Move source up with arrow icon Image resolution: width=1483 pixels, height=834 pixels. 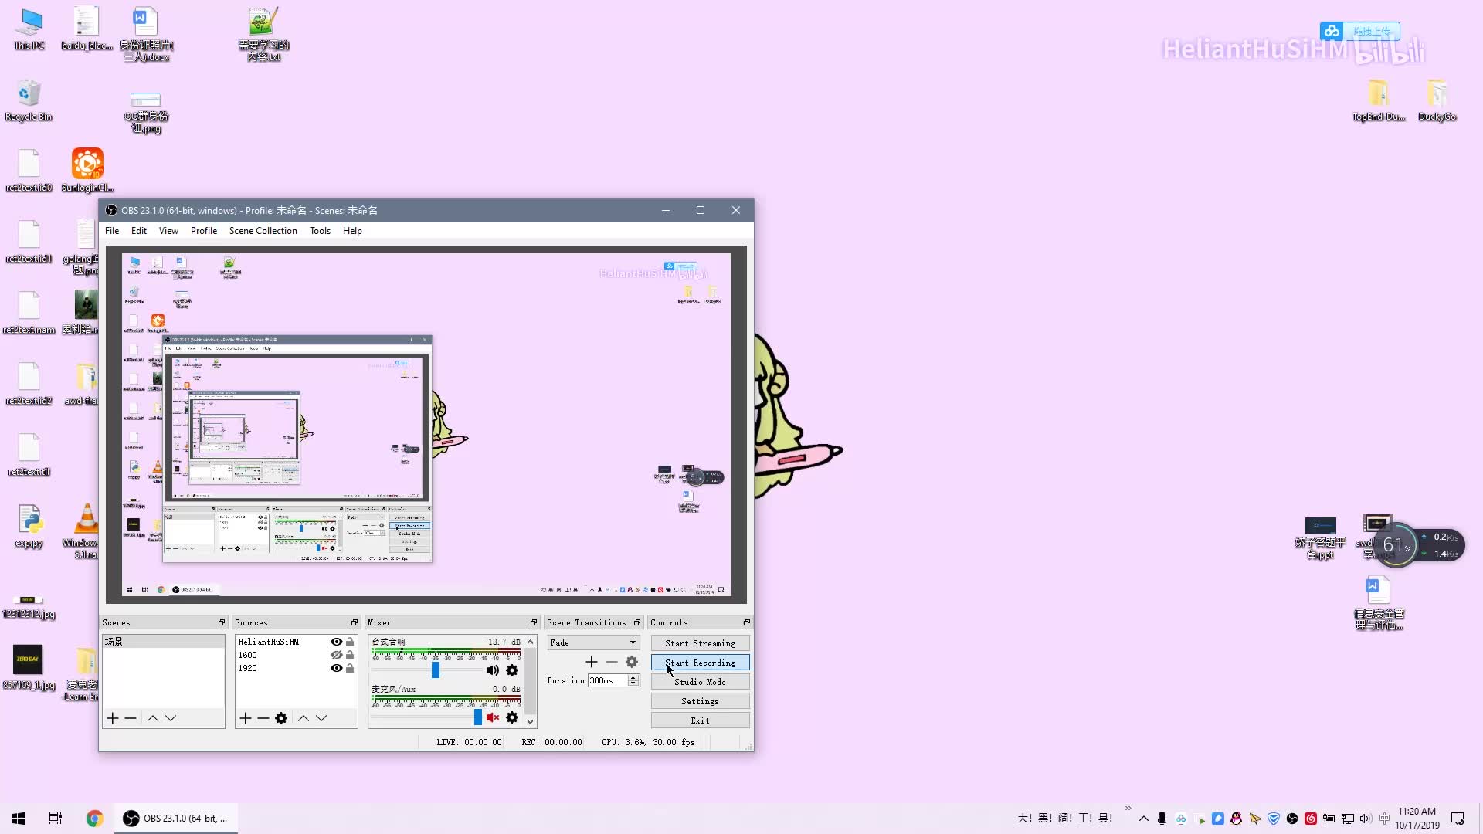(304, 718)
